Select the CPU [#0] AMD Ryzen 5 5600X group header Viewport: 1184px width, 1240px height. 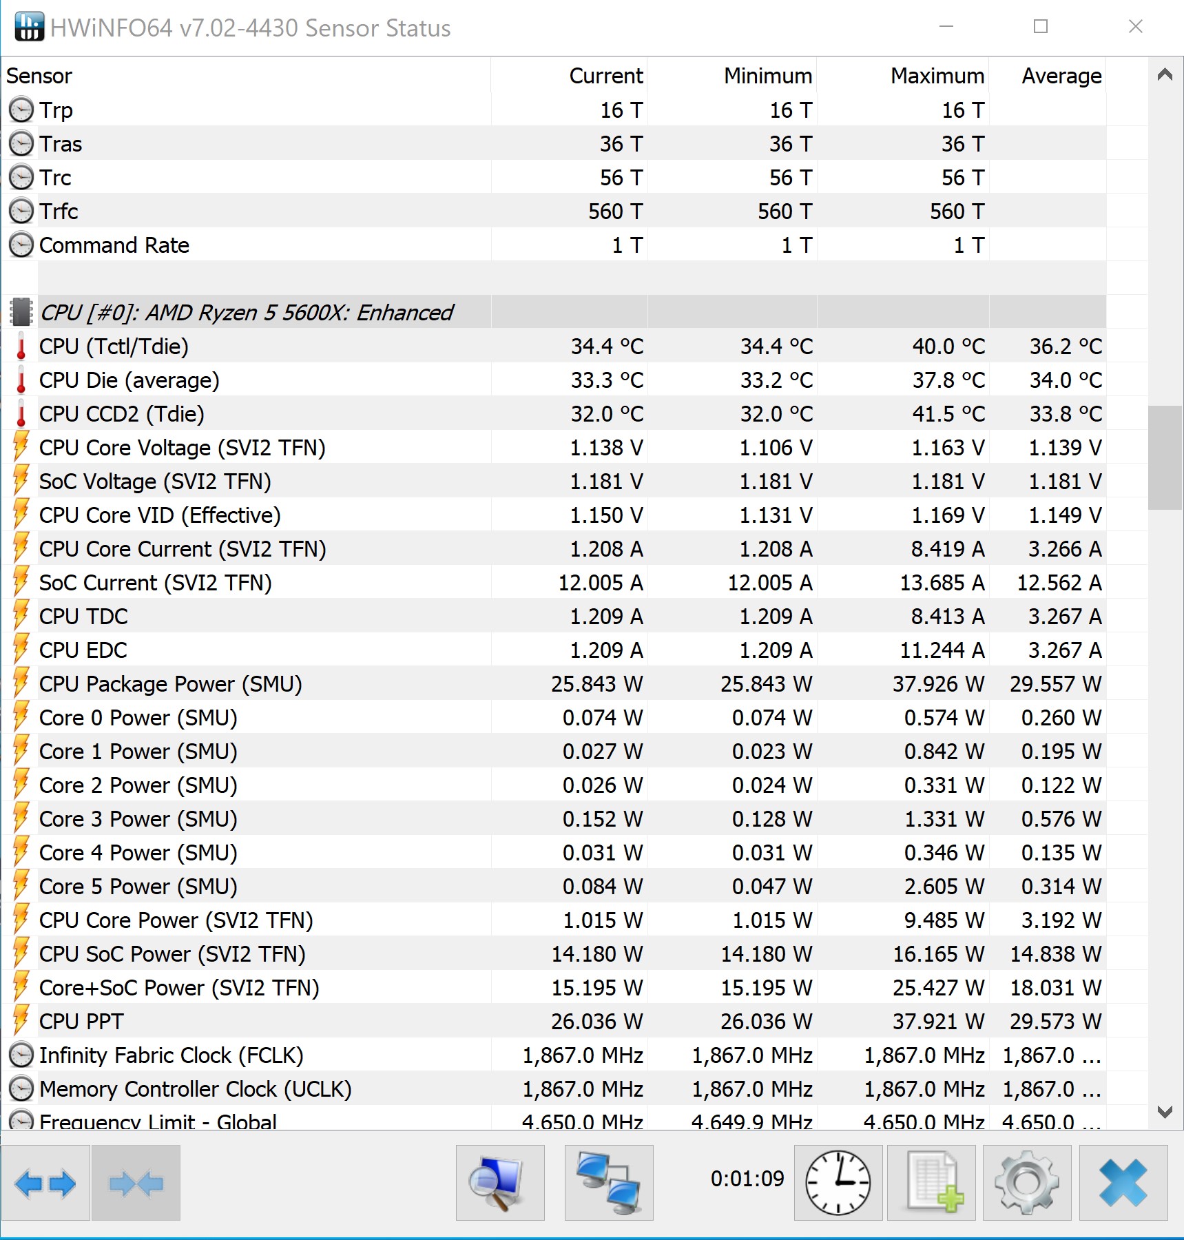[x=247, y=313]
